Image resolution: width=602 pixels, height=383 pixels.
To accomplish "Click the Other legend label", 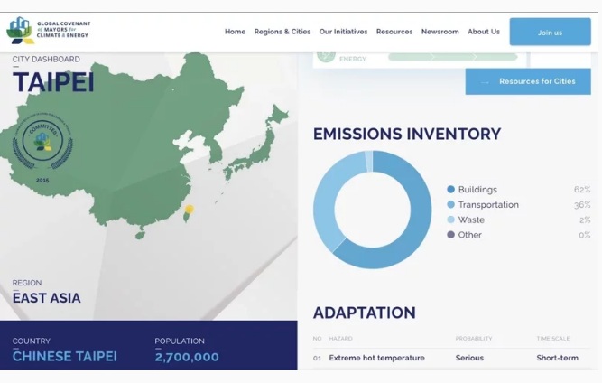I will (x=470, y=235).
